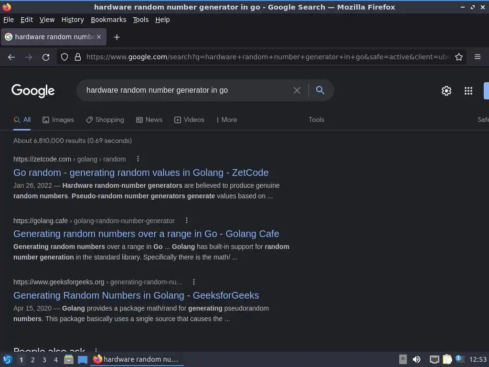The width and height of the screenshot is (489, 367).
Task: Open options for the geeksforgeeks.org result
Action: (x=194, y=282)
